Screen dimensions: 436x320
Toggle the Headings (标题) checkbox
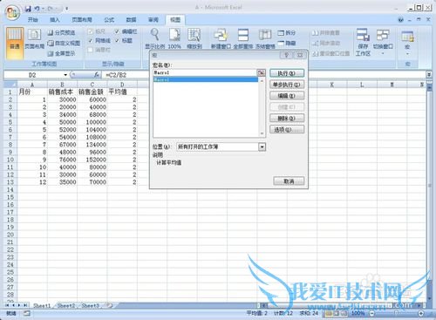click(117, 40)
